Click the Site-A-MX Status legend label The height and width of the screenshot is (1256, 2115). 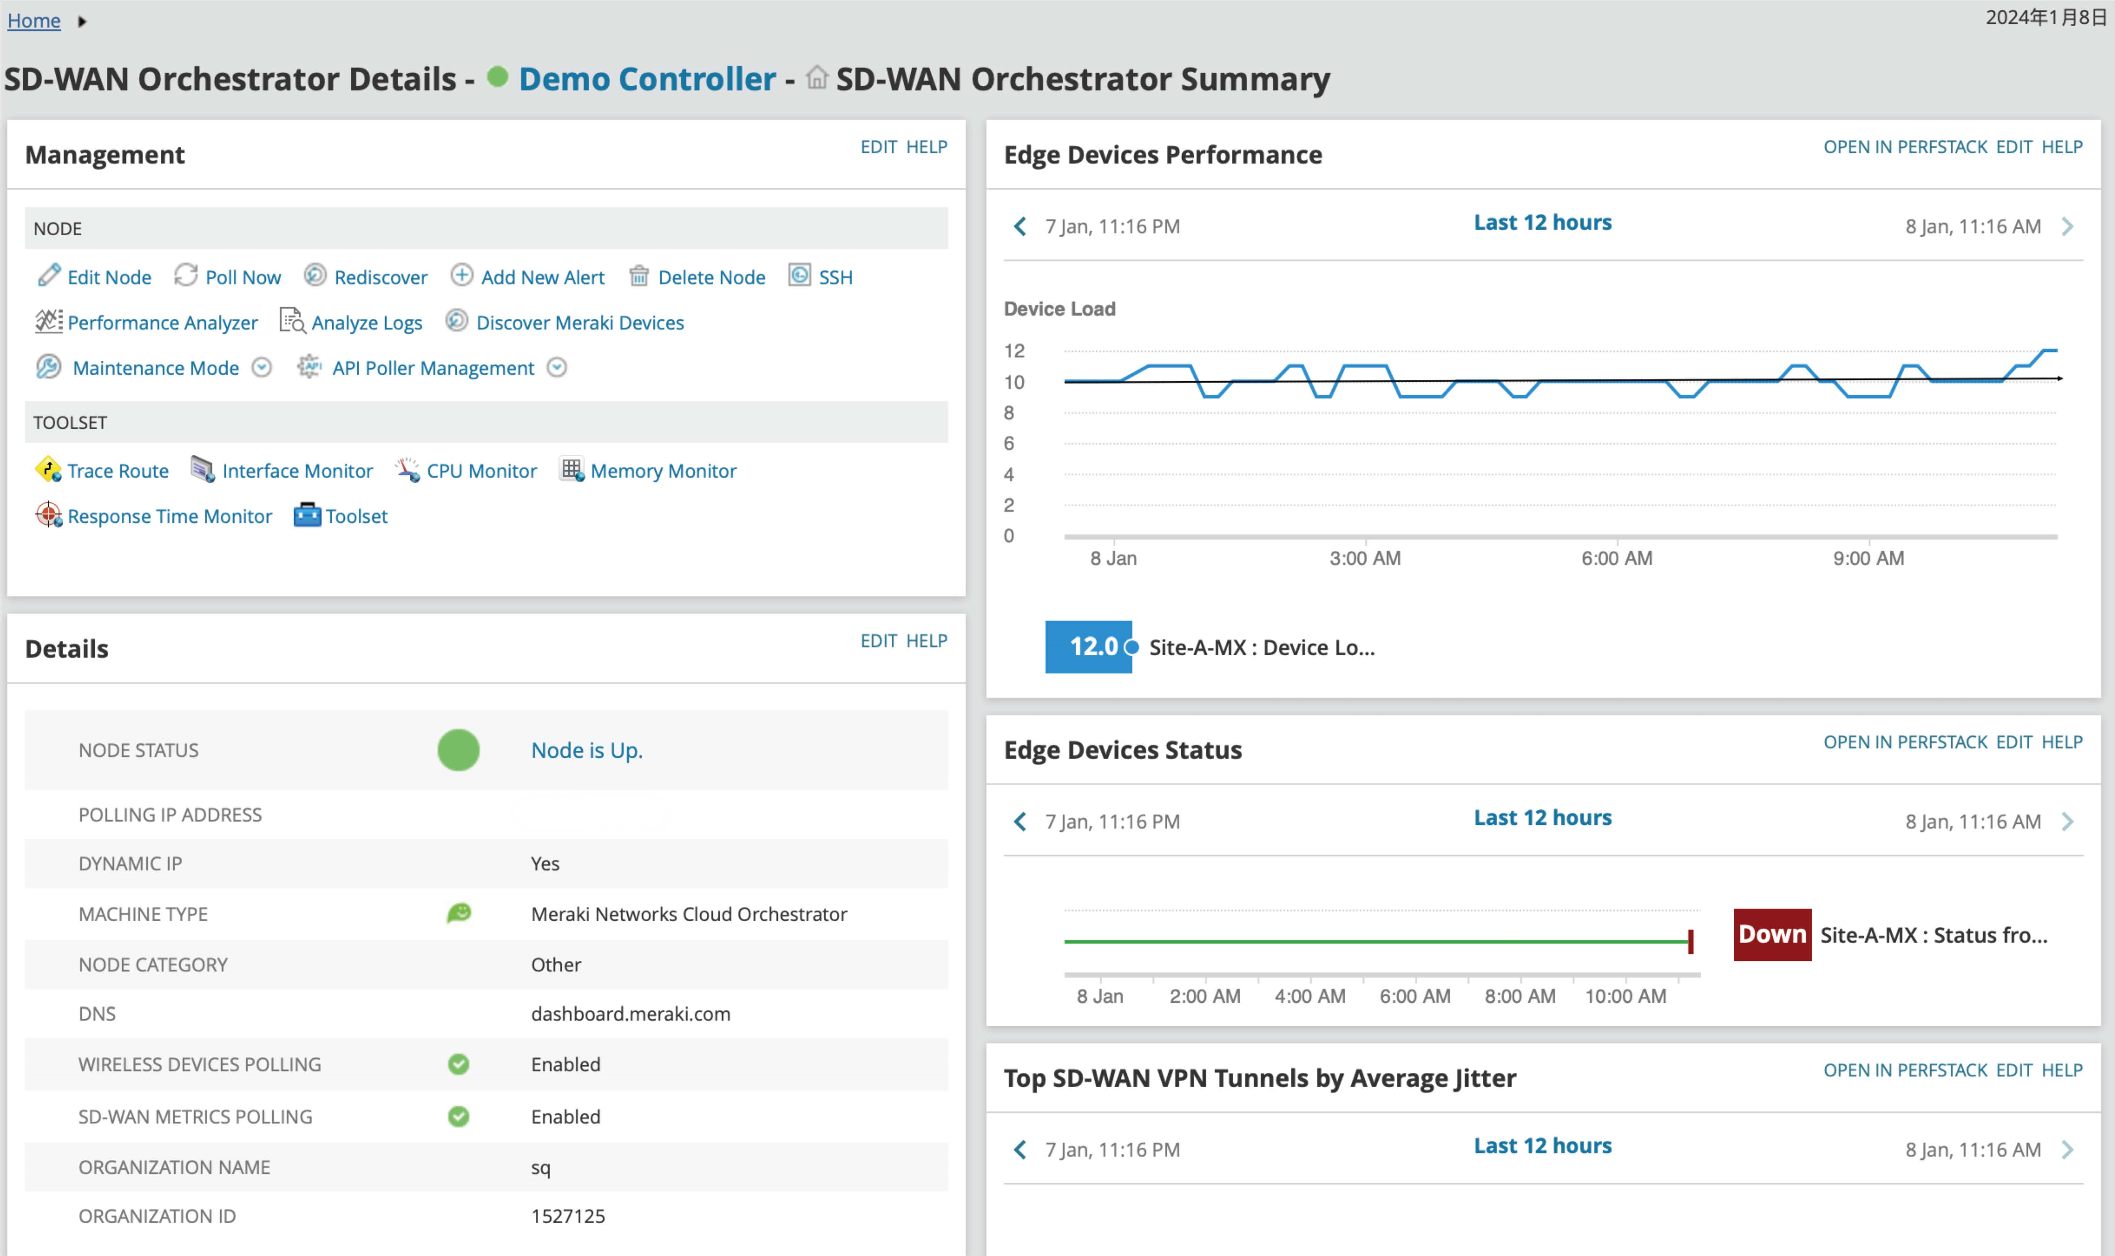[1934, 936]
